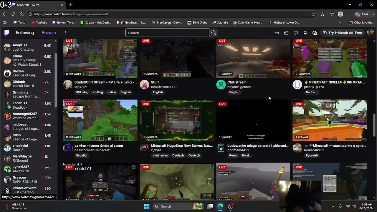This screenshot has height=212, width=377.
Task: Open the Following tab on Twitch
Action: pos(25,33)
